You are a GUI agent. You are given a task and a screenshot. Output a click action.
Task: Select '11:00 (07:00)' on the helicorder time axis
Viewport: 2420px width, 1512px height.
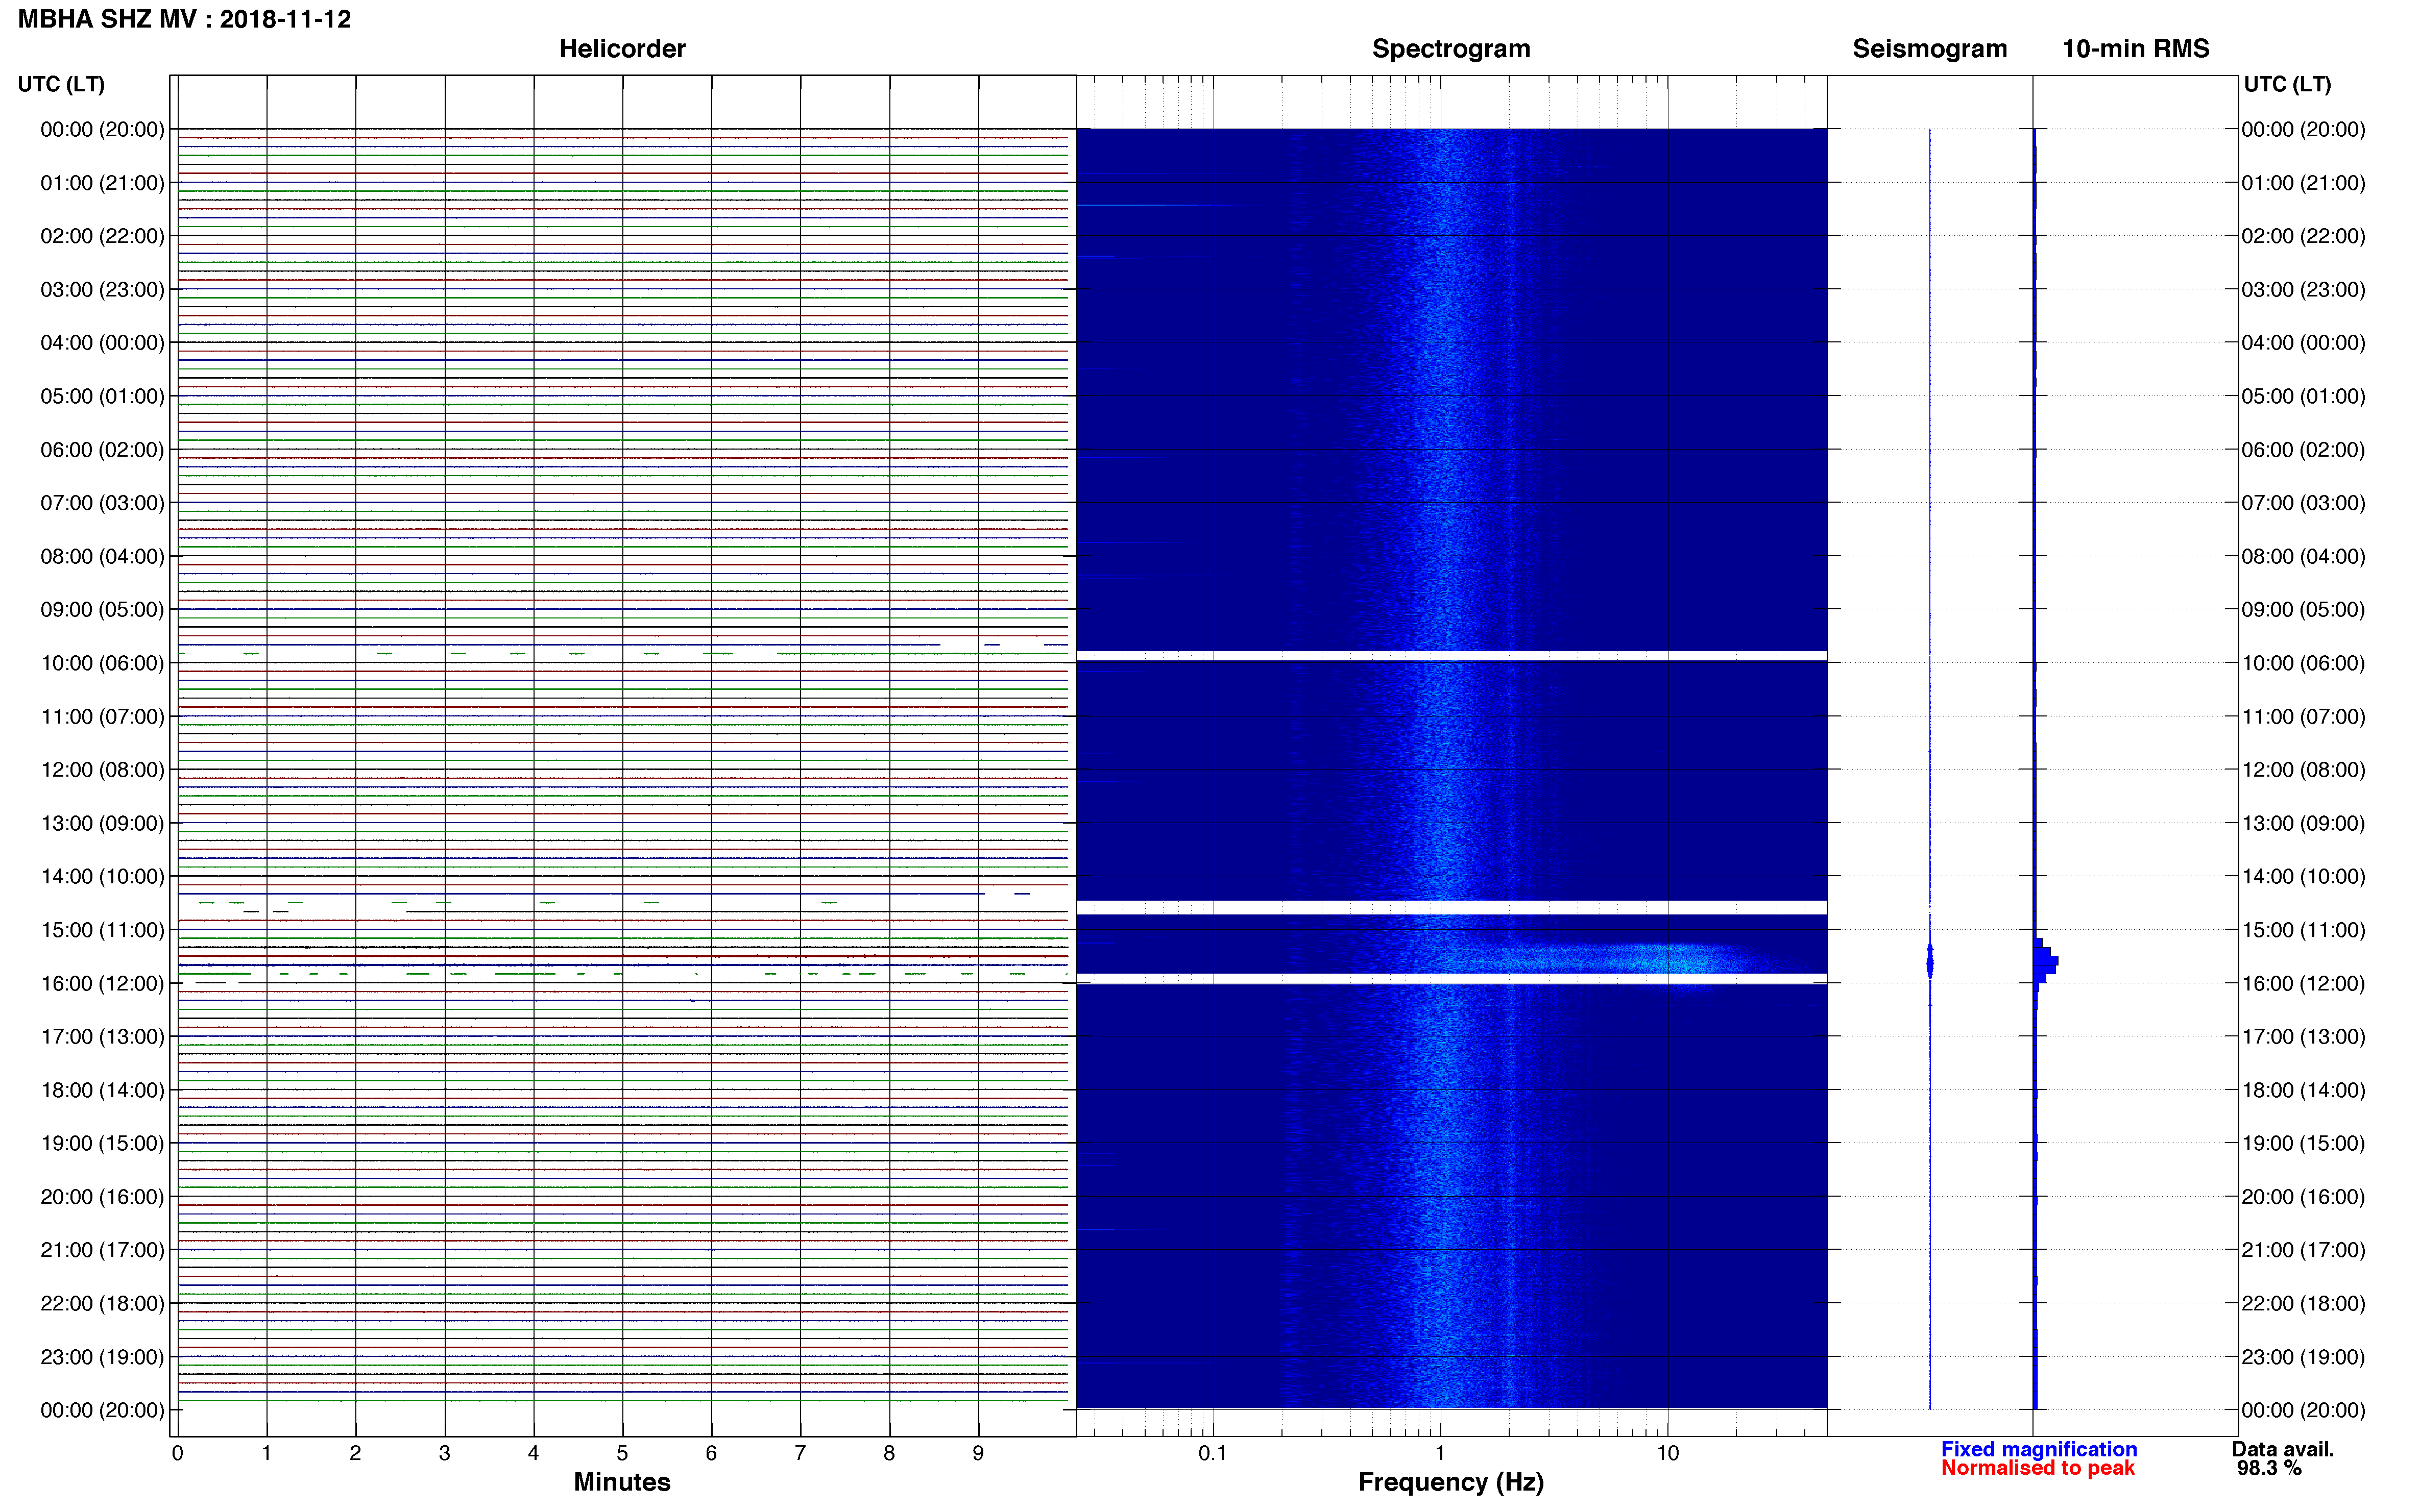tap(102, 717)
